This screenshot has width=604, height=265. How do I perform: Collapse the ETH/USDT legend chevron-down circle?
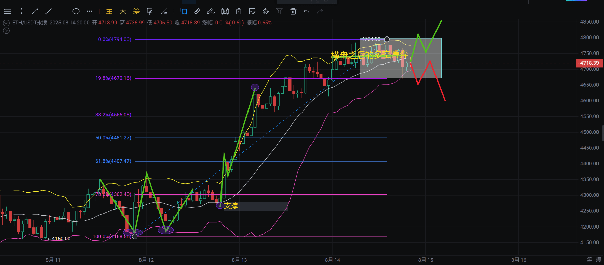[x=6, y=23]
